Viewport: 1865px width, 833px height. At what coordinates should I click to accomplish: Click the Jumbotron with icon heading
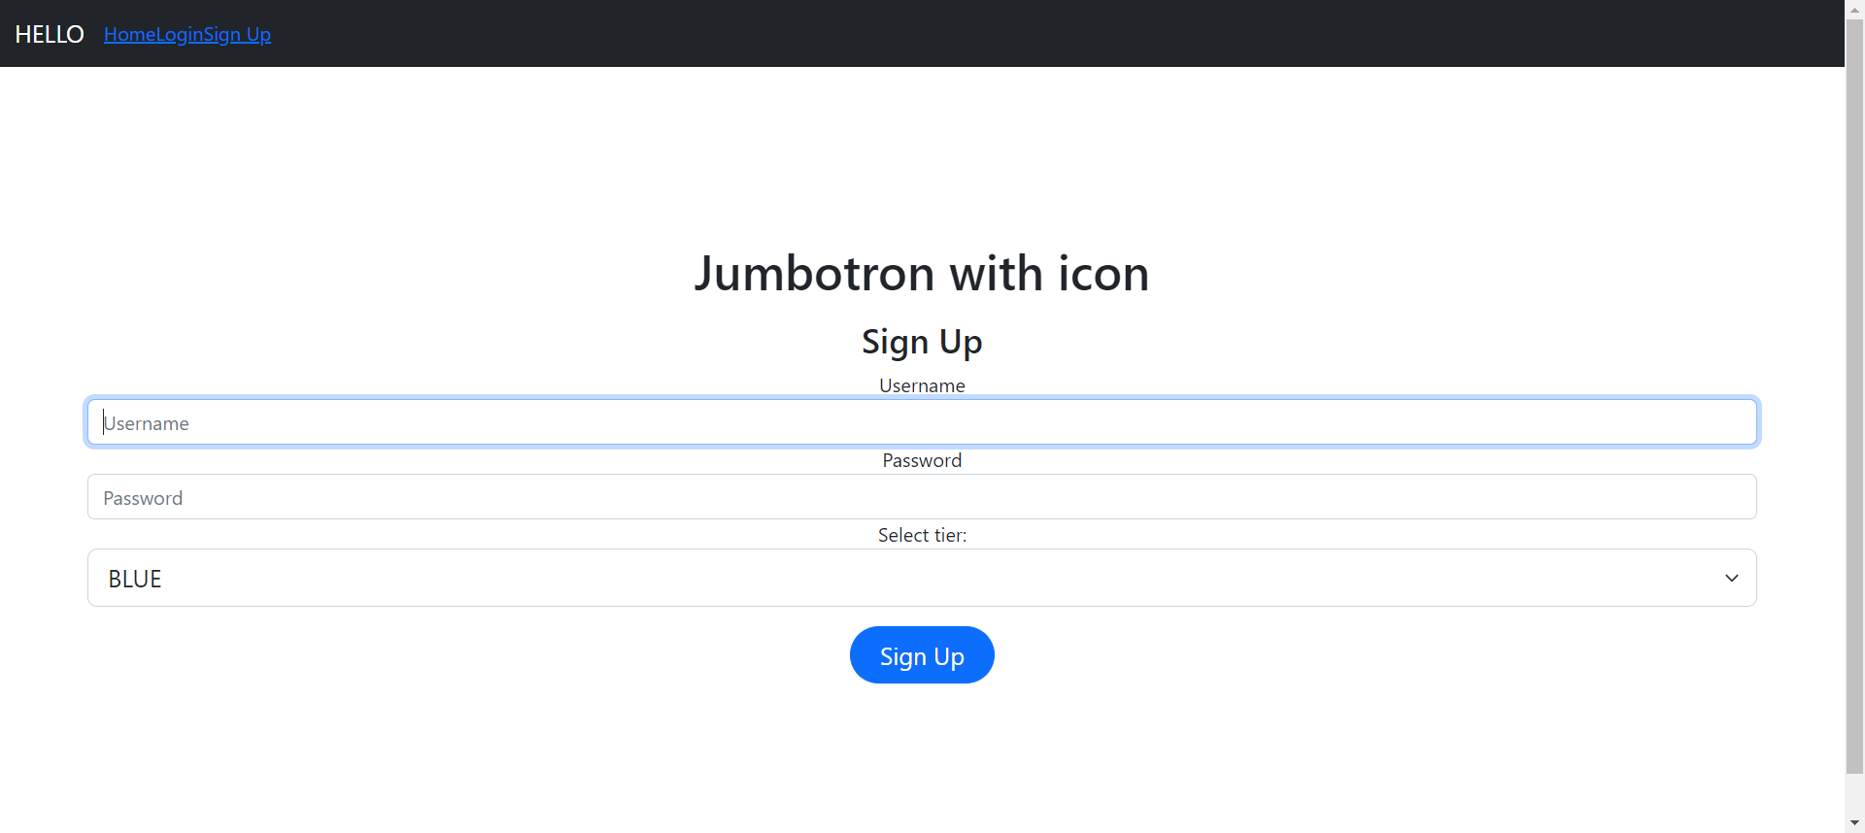click(x=922, y=273)
